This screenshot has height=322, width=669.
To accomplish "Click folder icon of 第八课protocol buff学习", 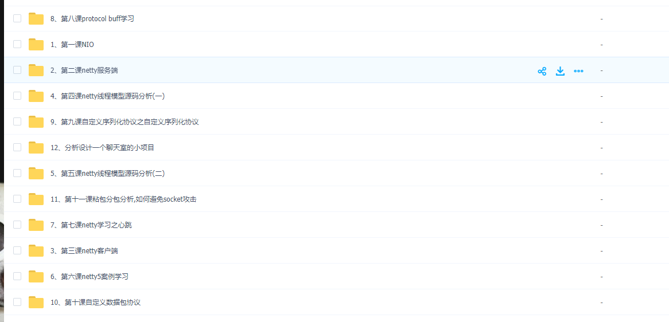I will 36,19.
